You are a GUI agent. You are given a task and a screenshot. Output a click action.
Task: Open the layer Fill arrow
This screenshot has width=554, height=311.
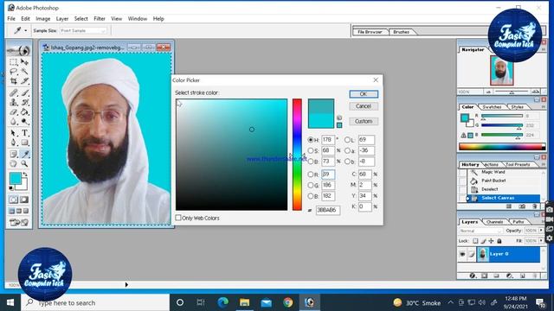[x=541, y=241]
